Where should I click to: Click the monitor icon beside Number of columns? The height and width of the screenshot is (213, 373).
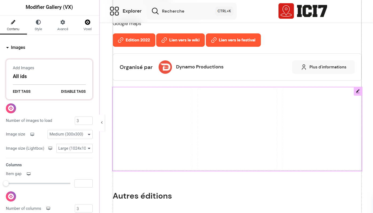pos(48,208)
